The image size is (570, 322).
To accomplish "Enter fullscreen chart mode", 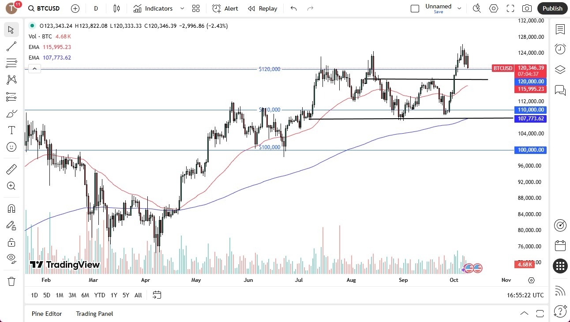I will point(510,8).
